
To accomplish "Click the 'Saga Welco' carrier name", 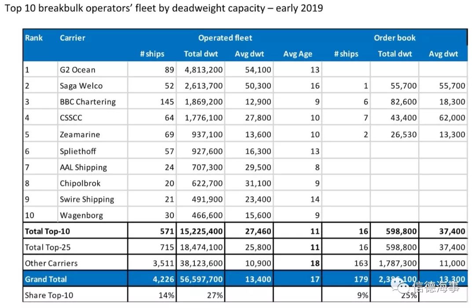I will [81, 86].
